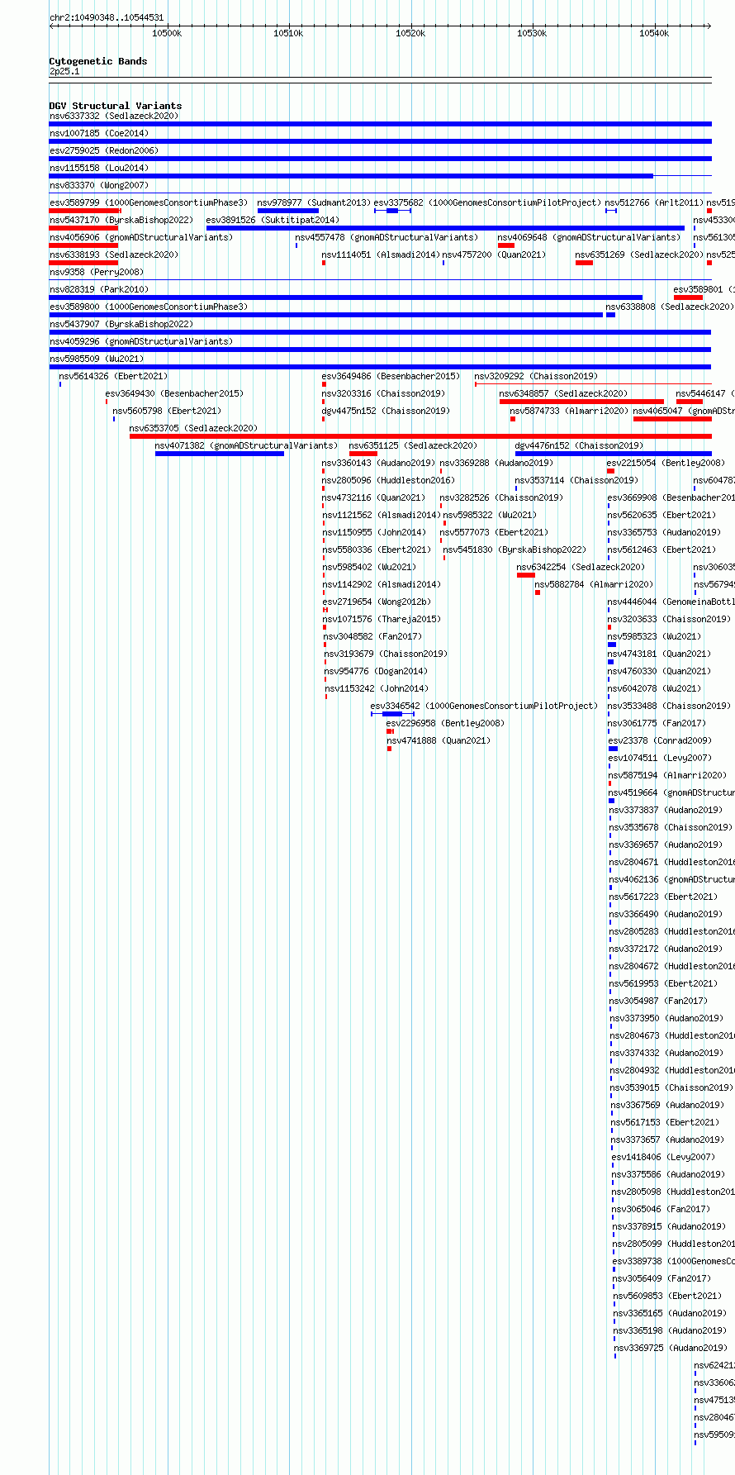The width and height of the screenshot is (735, 1475).
Task: Click the esv3375682 1000GenomesConsortiumPilotProject label
Action: pyautogui.click(x=487, y=203)
